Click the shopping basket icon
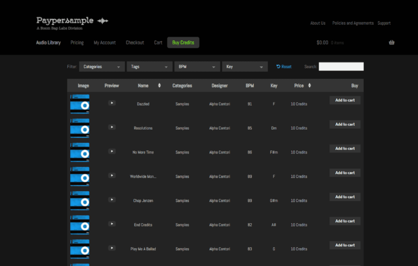 [x=391, y=42]
